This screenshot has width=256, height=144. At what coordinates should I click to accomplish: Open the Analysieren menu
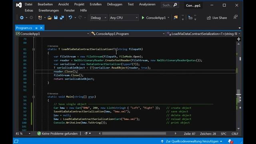click(147, 4)
